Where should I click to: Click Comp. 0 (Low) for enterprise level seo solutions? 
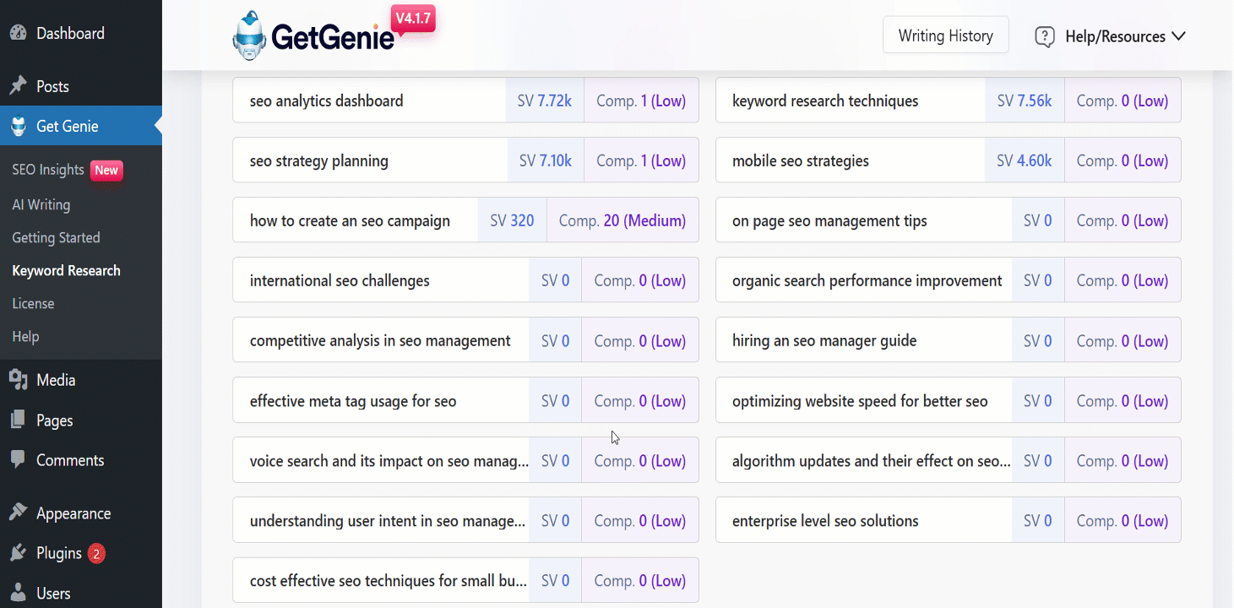pyautogui.click(x=1123, y=521)
